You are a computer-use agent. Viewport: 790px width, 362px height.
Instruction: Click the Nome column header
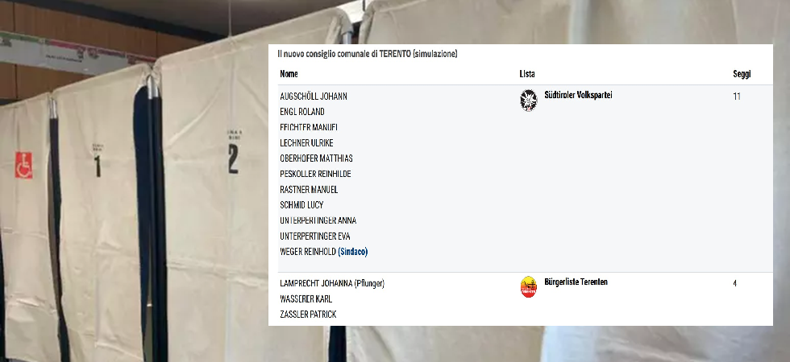point(289,74)
